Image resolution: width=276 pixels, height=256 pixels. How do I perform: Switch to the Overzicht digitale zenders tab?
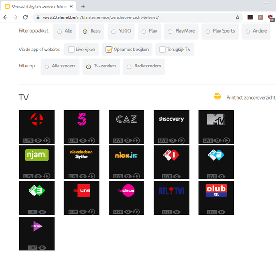39,6
